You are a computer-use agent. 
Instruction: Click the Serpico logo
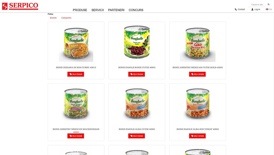click(20, 6)
